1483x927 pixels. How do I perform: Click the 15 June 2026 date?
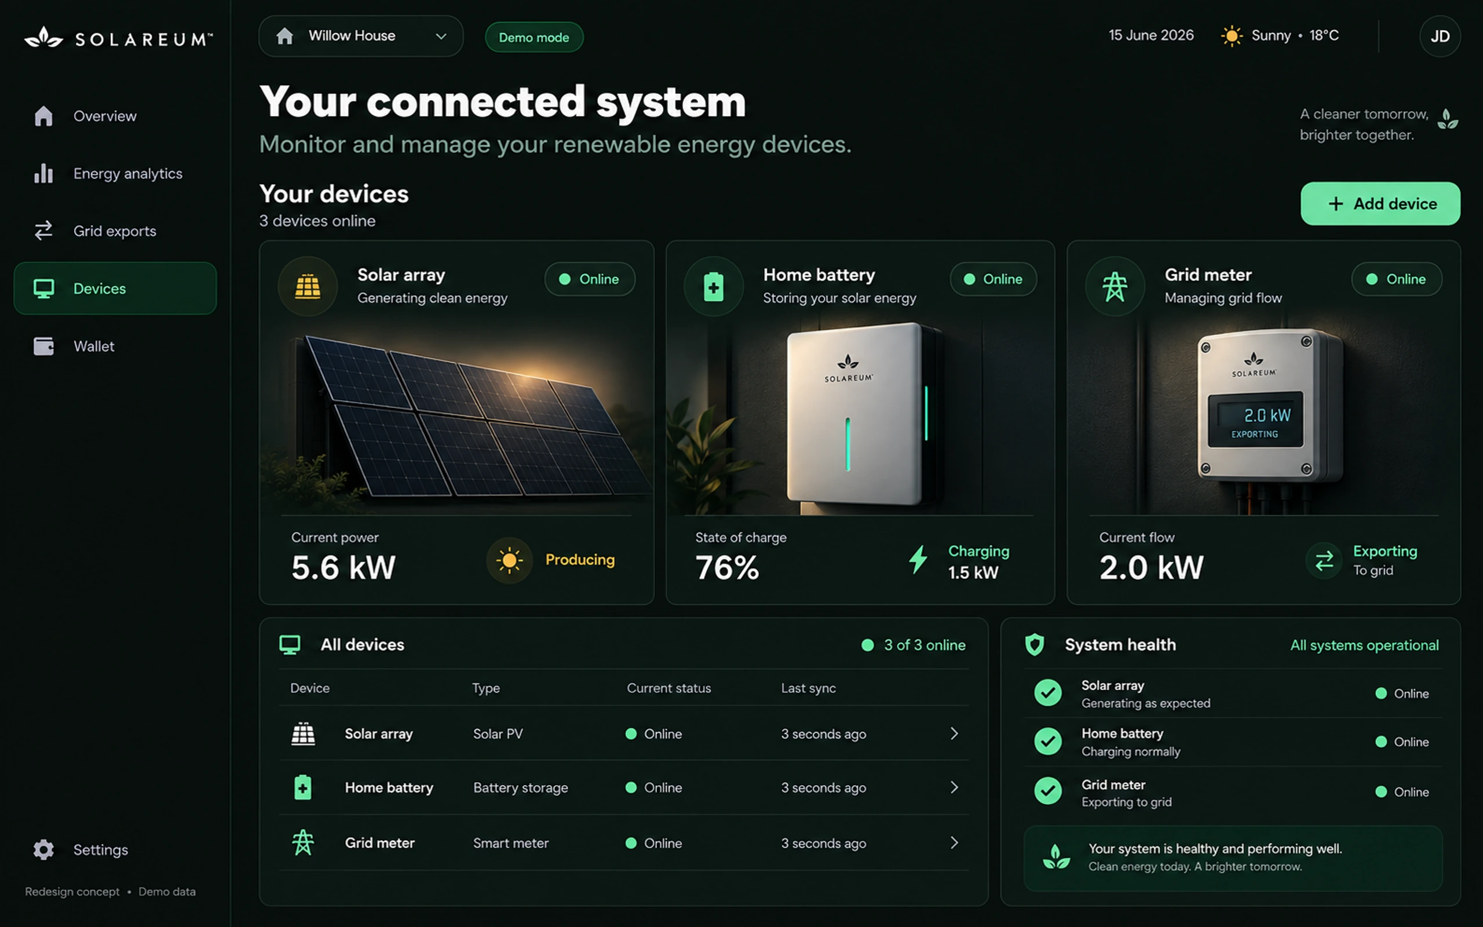click(1151, 35)
